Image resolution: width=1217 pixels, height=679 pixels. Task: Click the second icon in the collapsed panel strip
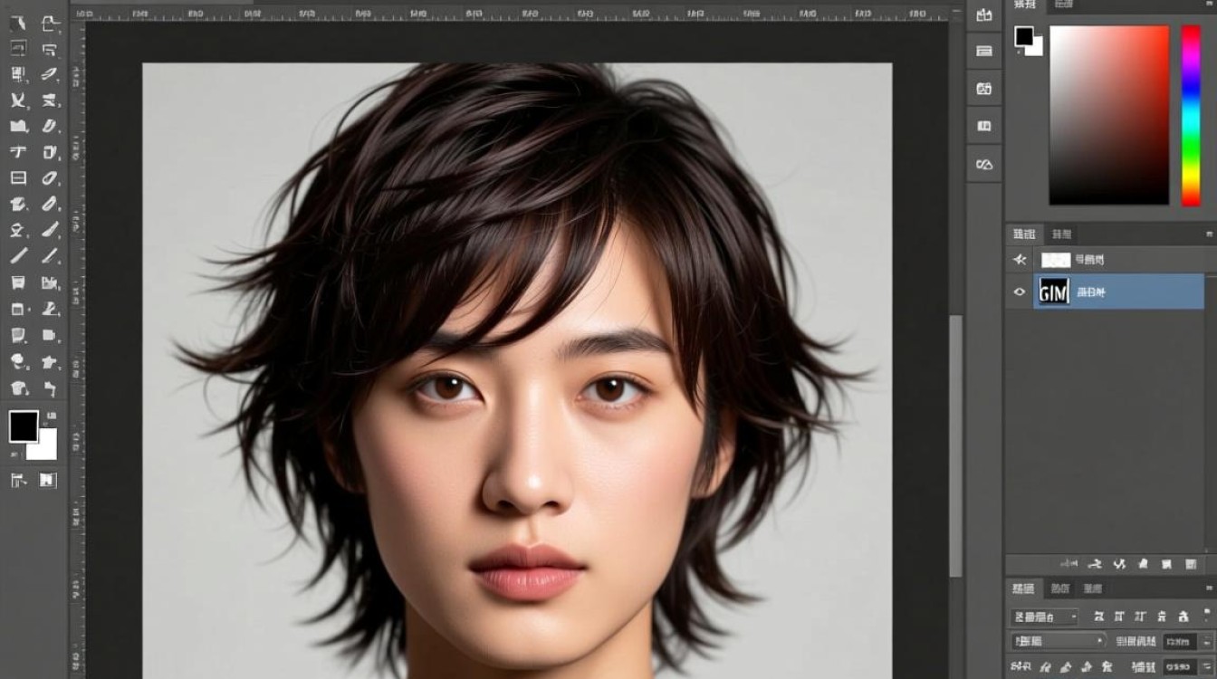pyautogui.click(x=984, y=52)
